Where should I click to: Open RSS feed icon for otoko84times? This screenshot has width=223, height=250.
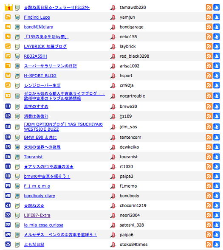(209, 244)
